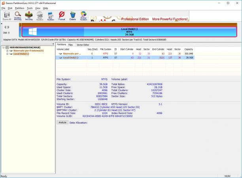Click the Delete trash bin icon
This screenshot has height=178, width=242.
(x=72, y=16)
